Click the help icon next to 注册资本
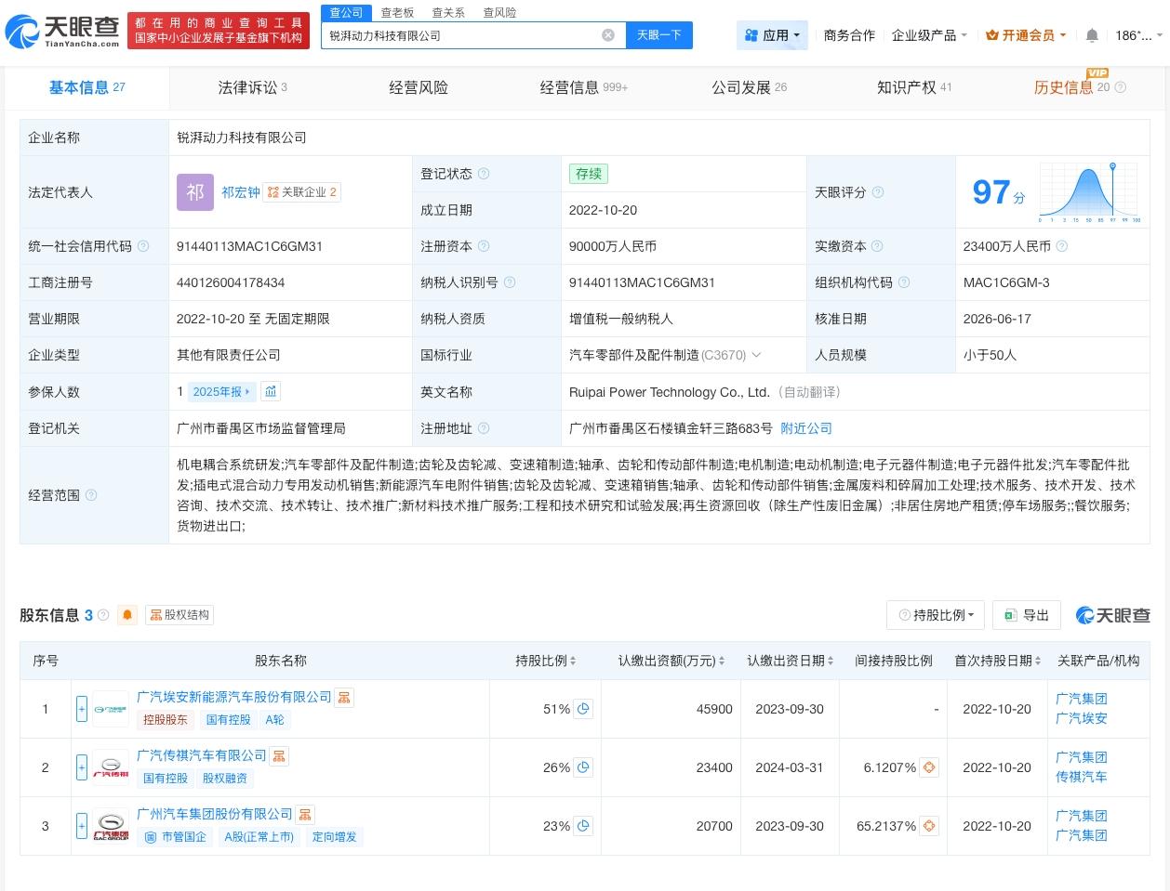Image resolution: width=1170 pixels, height=891 pixels. pyautogui.click(x=484, y=246)
